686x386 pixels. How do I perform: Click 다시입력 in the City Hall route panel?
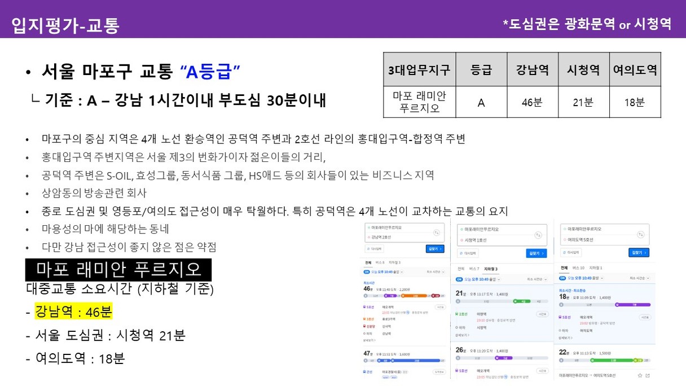click(469, 253)
